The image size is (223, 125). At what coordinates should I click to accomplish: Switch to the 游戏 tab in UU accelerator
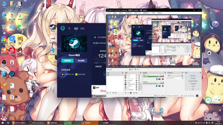(82, 29)
